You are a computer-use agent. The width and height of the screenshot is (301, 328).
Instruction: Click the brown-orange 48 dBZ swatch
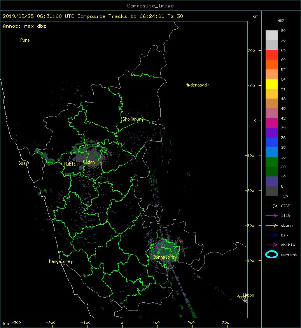pyautogui.click(x=271, y=103)
